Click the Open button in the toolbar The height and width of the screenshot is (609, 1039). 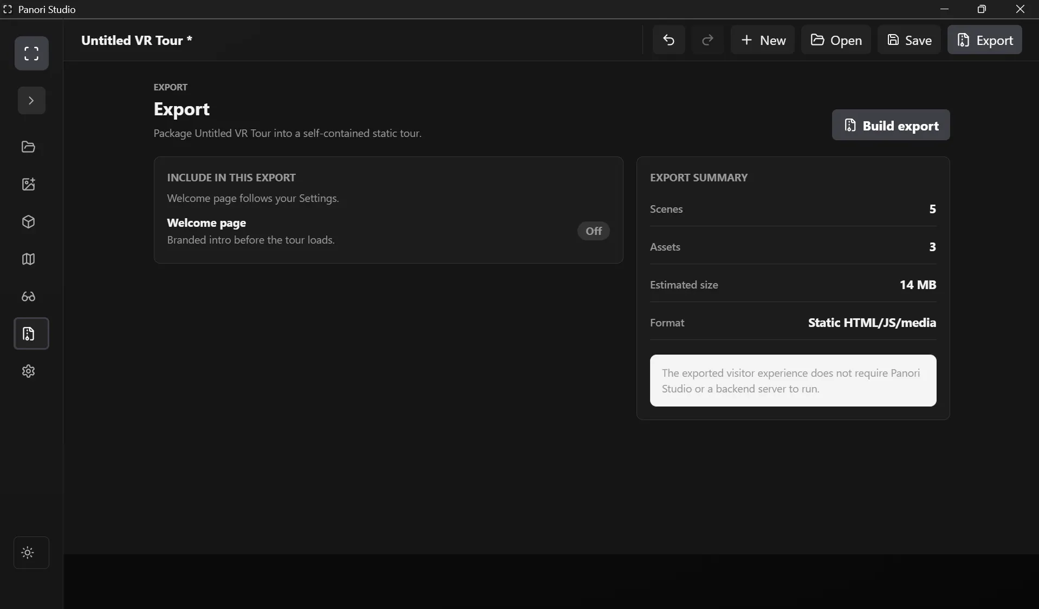point(836,40)
